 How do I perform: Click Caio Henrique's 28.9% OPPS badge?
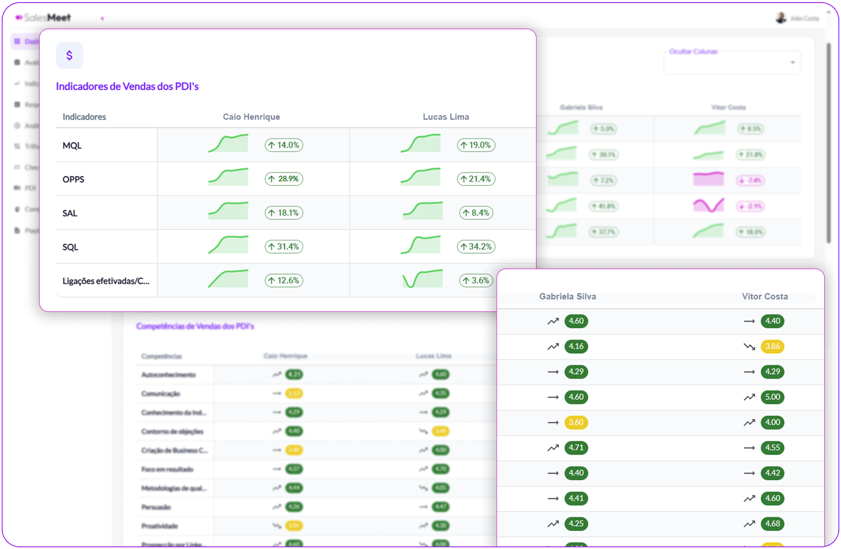click(284, 179)
